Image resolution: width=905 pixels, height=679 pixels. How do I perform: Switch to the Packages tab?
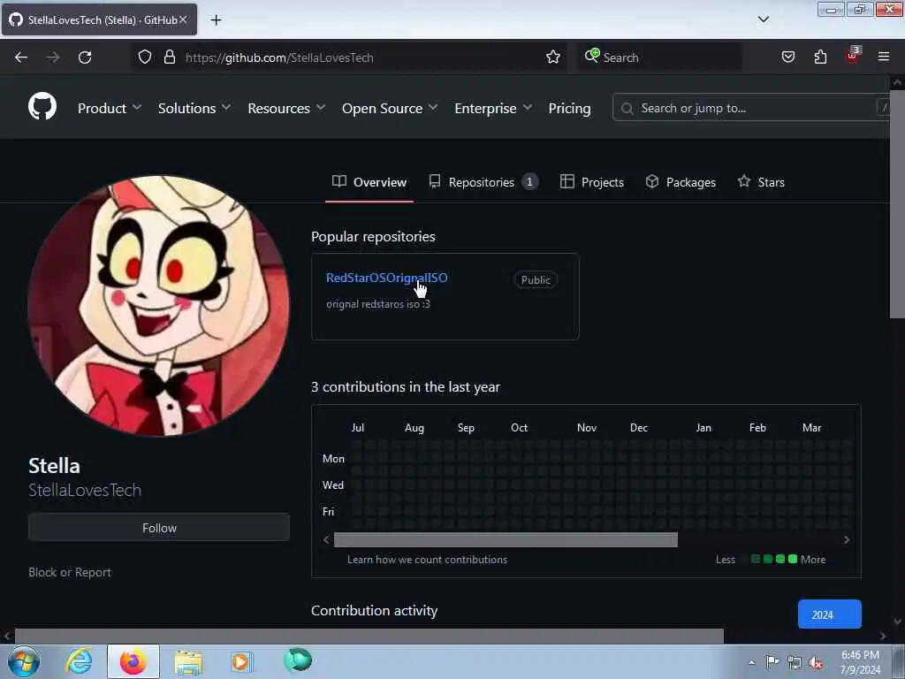click(681, 182)
